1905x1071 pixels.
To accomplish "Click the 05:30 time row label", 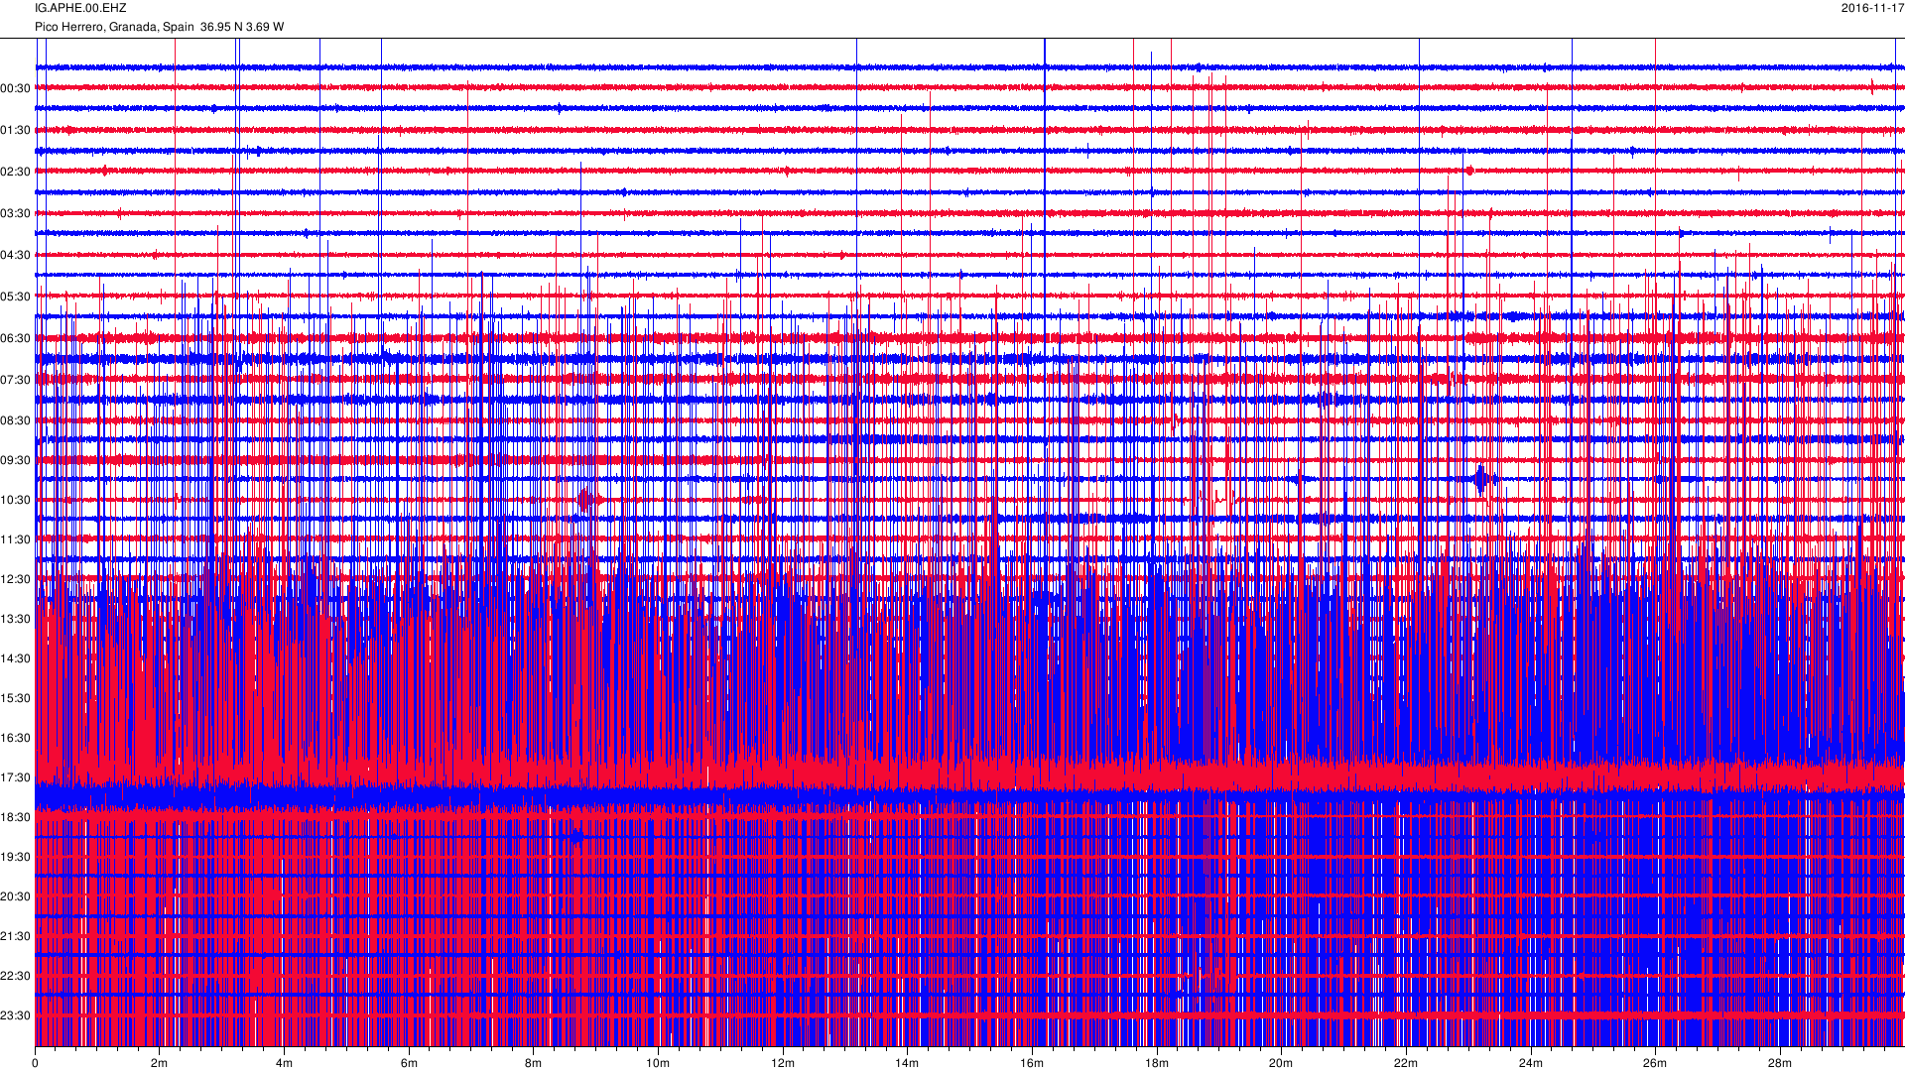I will point(15,297).
